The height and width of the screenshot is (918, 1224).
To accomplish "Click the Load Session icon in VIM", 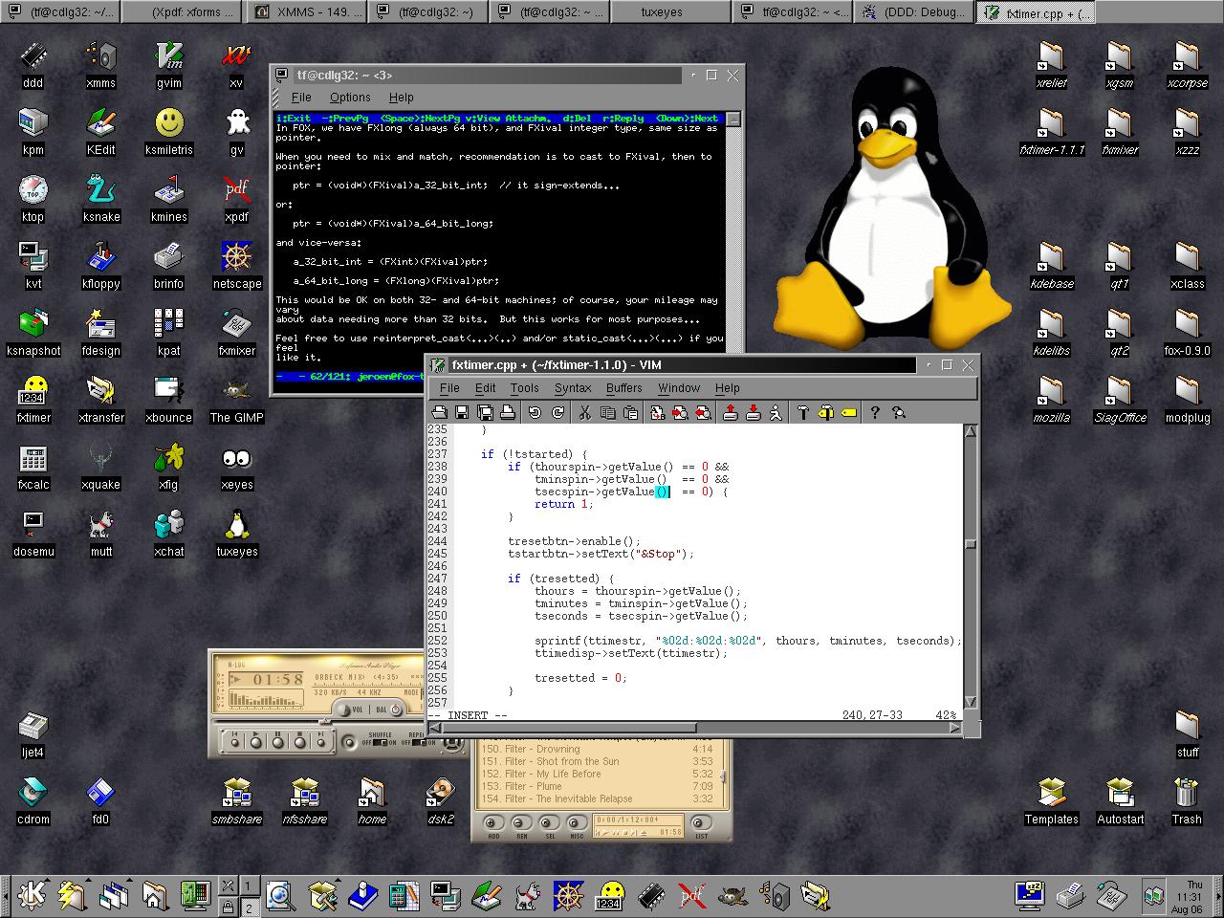I will [x=730, y=412].
